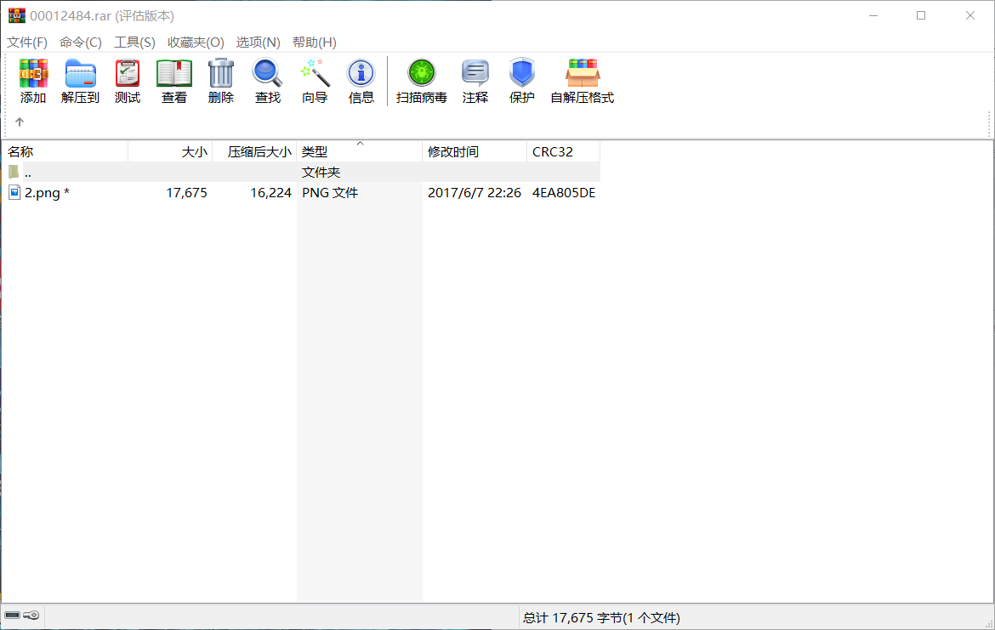995x630 pixels.
Task: Sort files by 大小 column header
Action: click(194, 151)
